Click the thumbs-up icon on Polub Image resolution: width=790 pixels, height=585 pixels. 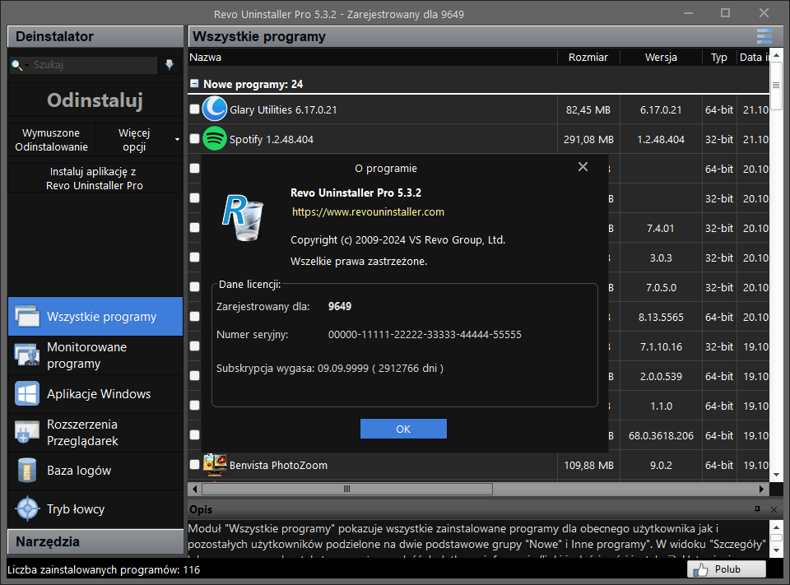pyautogui.click(x=700, y=570)
